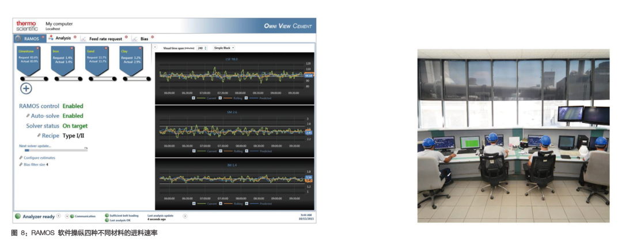Toggle the Rolling series in IM chart

(x=220, y=203)
